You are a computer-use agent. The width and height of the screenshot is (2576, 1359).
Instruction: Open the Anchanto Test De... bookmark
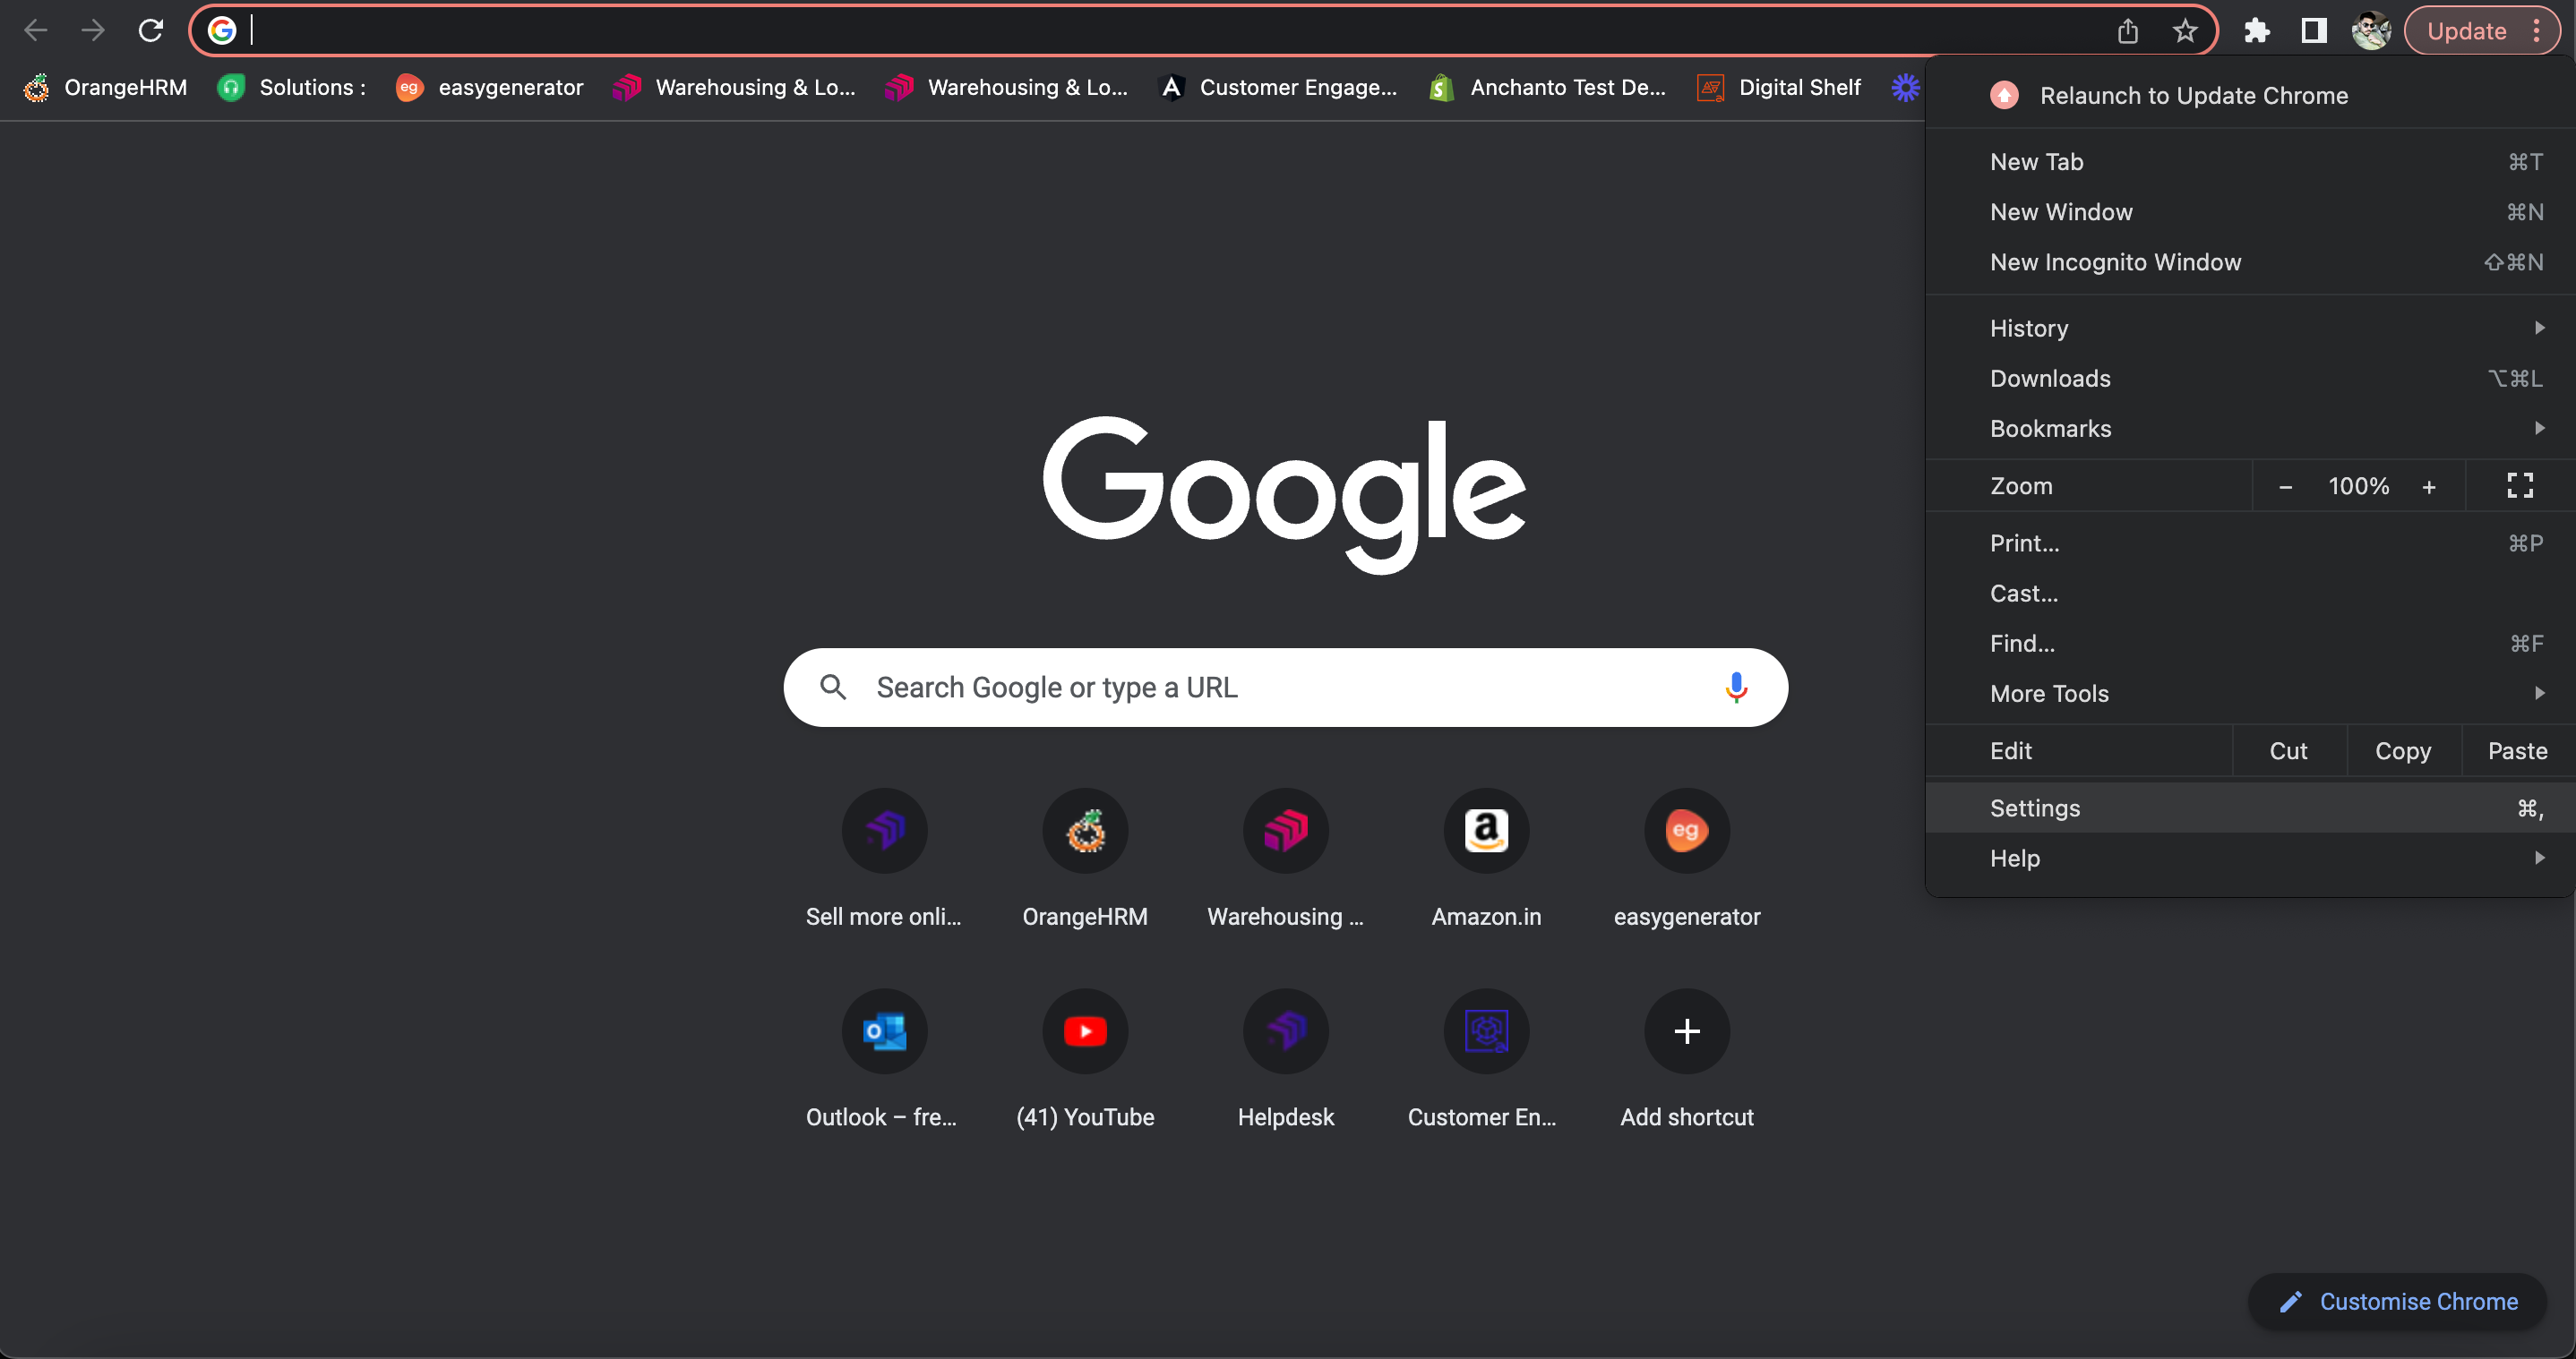(x=1548, y=88)
